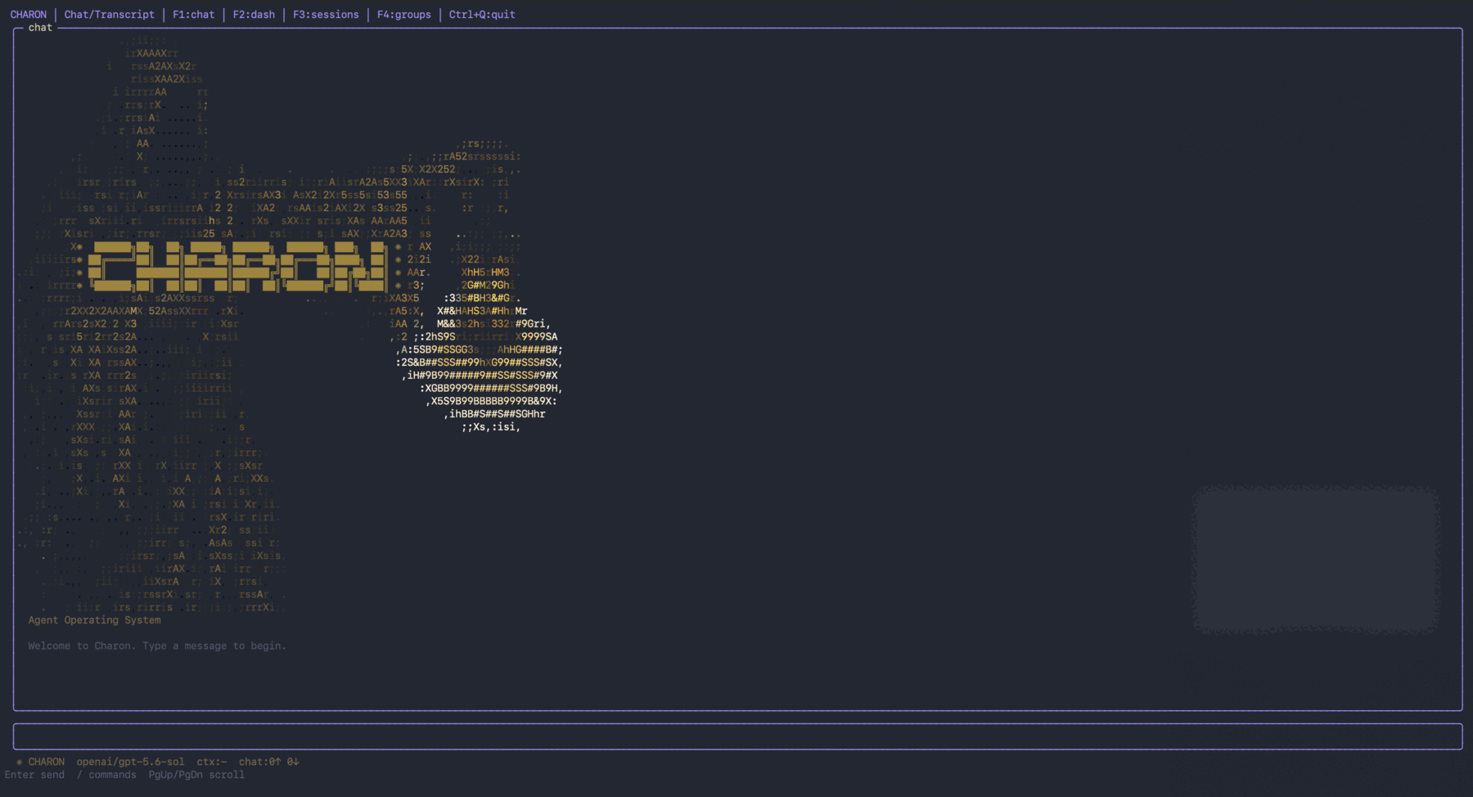Click the 'PgUp/PgDn scroll' hint
This screenshot has height=797, width=1473.
pos(196,775)
